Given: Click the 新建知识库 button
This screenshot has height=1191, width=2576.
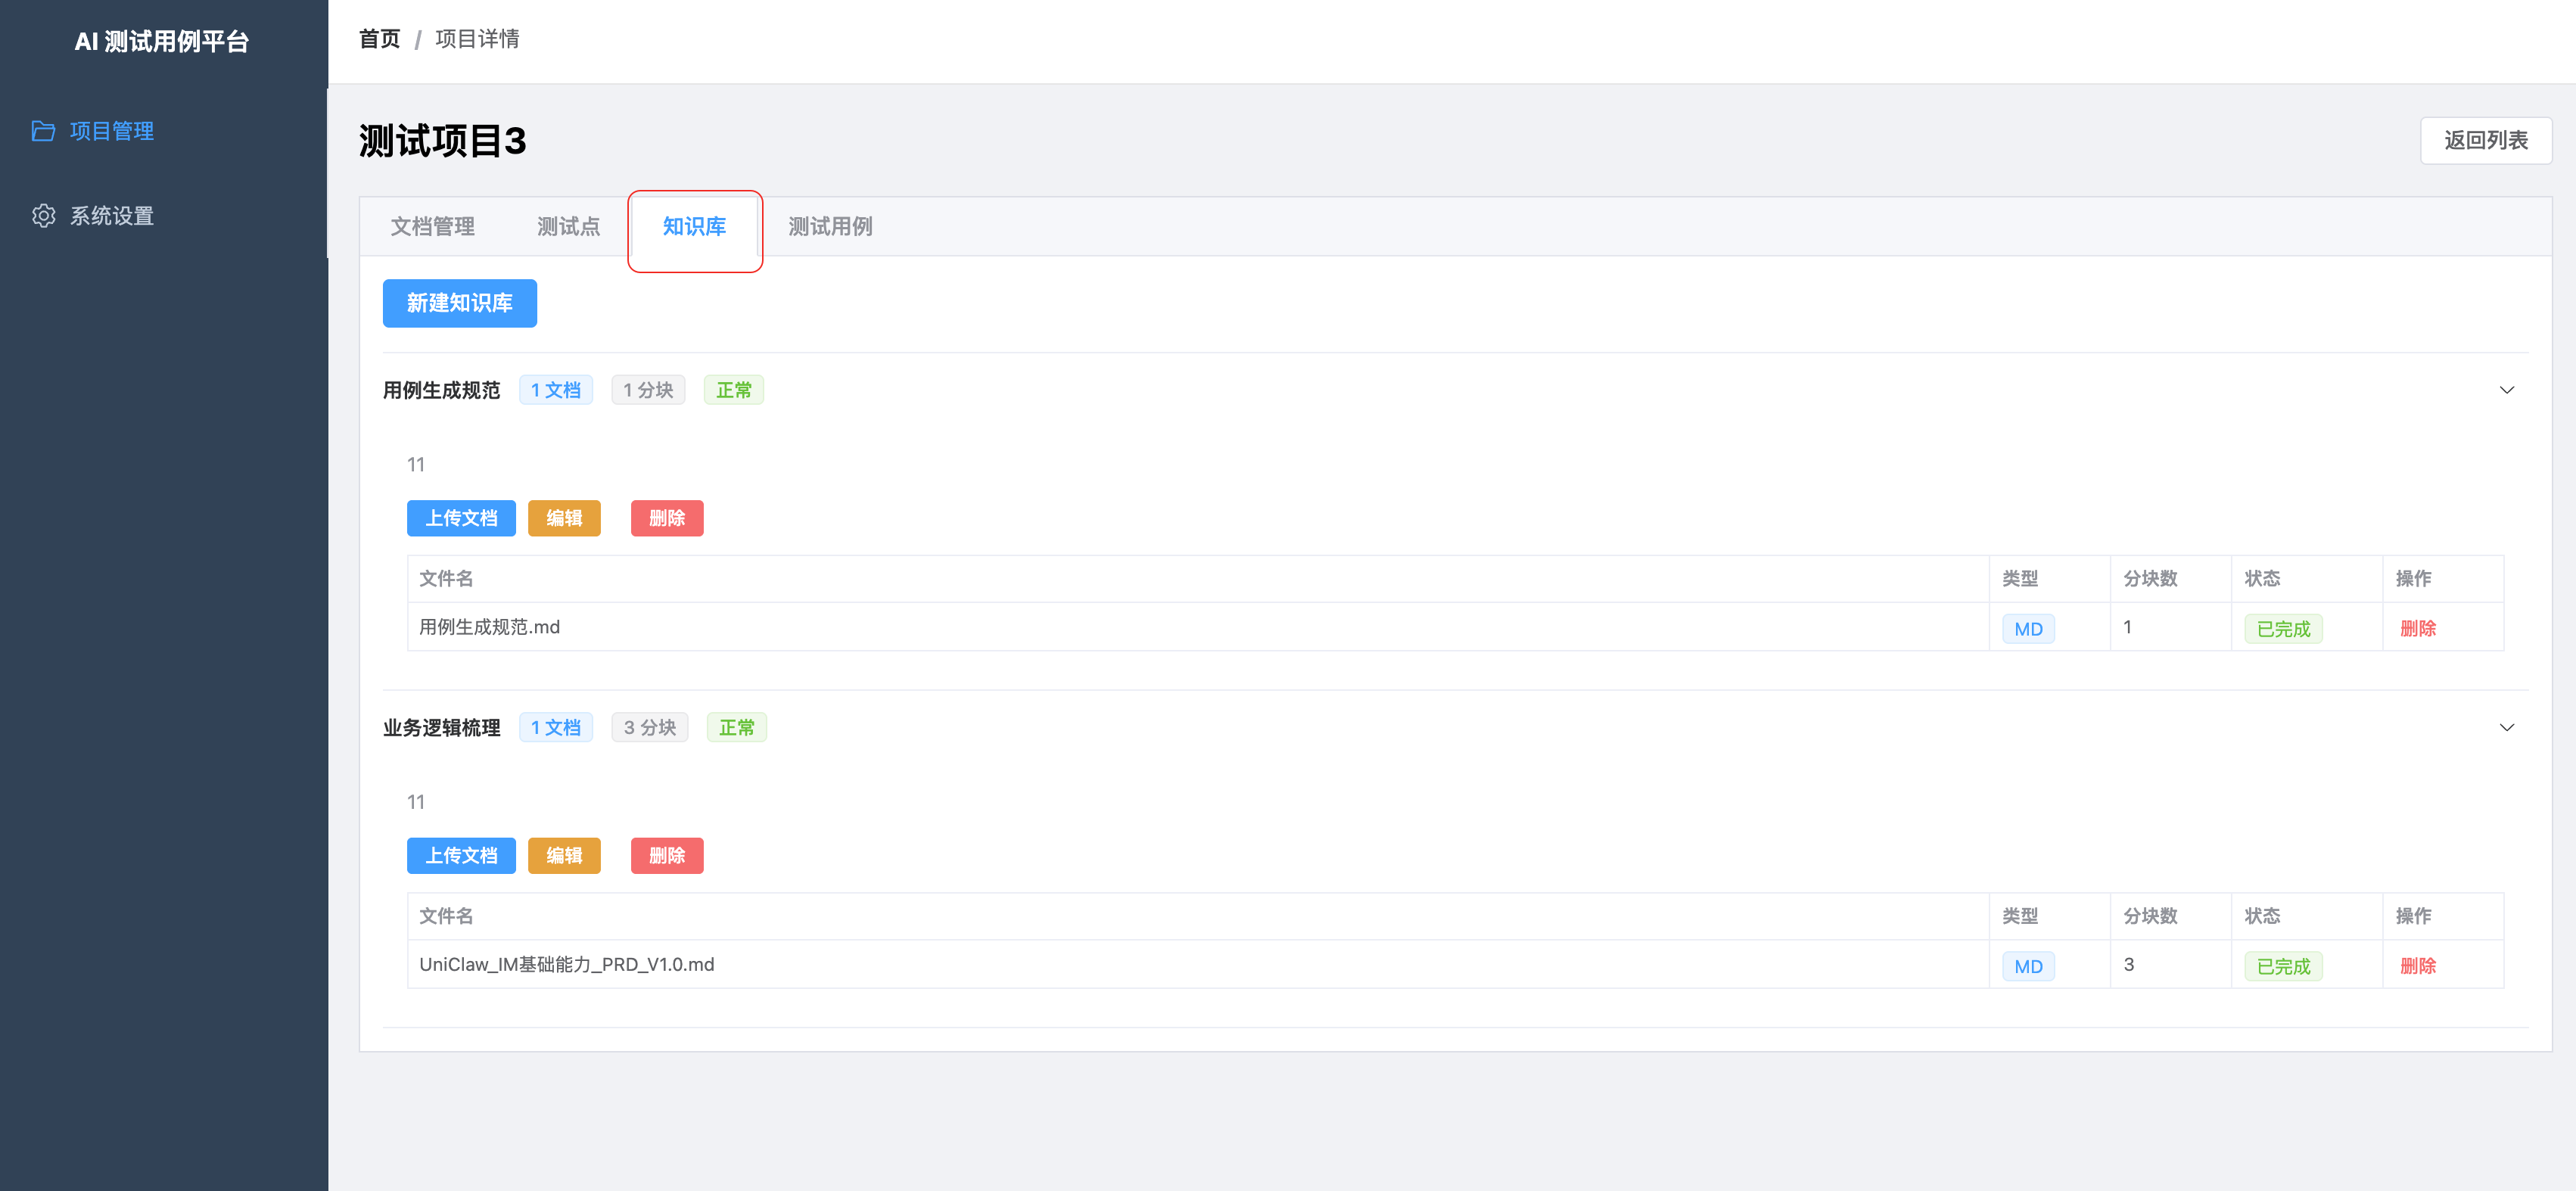Looking at the screenshot, I should coord(459,303).
